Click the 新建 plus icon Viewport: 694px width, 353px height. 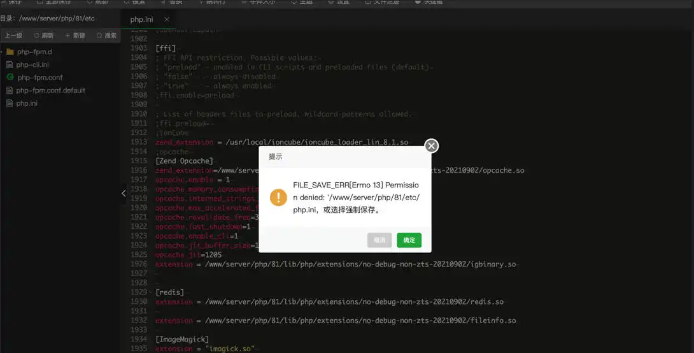(x=67, y=36)
